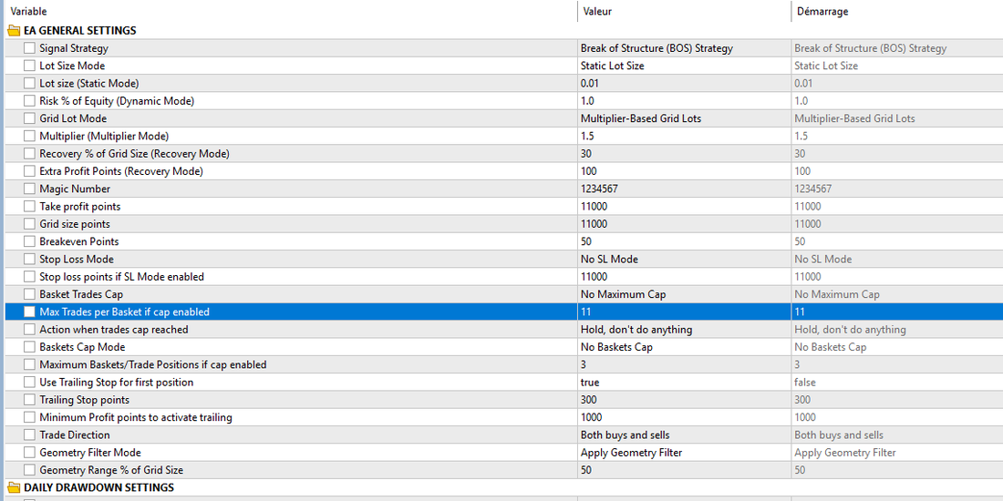Tick the Geometry Filter Mode checkbox

coord(29,453)
